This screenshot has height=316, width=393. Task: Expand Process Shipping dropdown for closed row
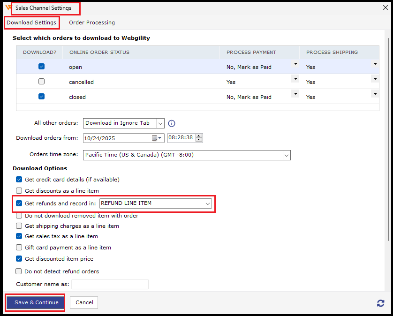(375, 94)
